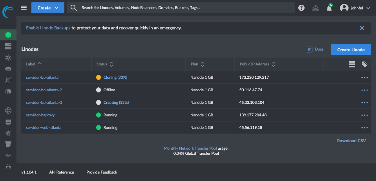
Task: Open notifications bell with 6 badge
Action: click(x=329, y=8)
